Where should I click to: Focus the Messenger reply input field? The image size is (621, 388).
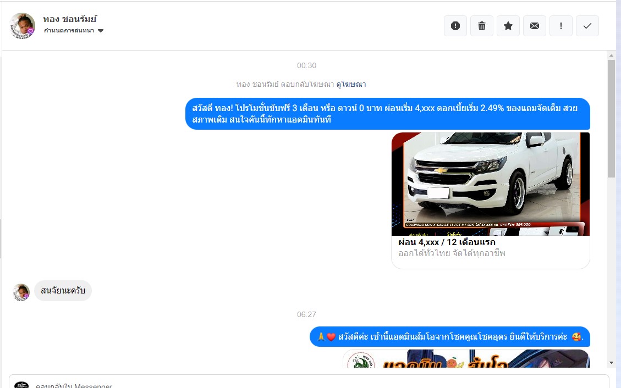[x=308, y=383]
